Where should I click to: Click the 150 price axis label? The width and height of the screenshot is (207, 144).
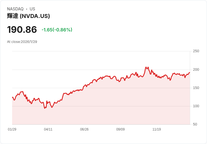tap(196, 88)
